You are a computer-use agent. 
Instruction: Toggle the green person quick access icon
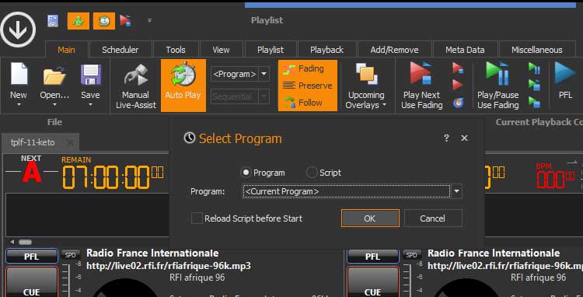[x=78, y=21]
